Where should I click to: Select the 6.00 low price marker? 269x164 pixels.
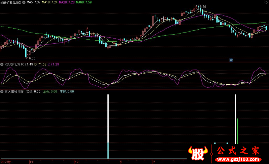point(32,58)
